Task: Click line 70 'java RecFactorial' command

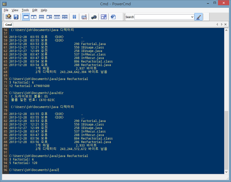Action: pos(73,79)
